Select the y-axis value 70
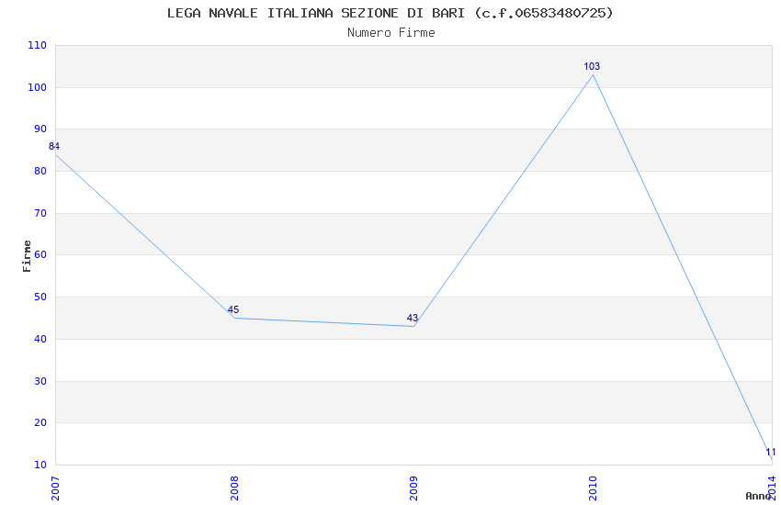The height and width of the screenshot is (505, 781). (x=40, y=213)
